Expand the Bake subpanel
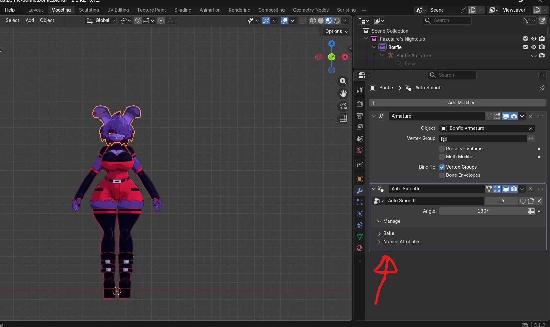Screen dimensions: 550x327 [379, 233]
